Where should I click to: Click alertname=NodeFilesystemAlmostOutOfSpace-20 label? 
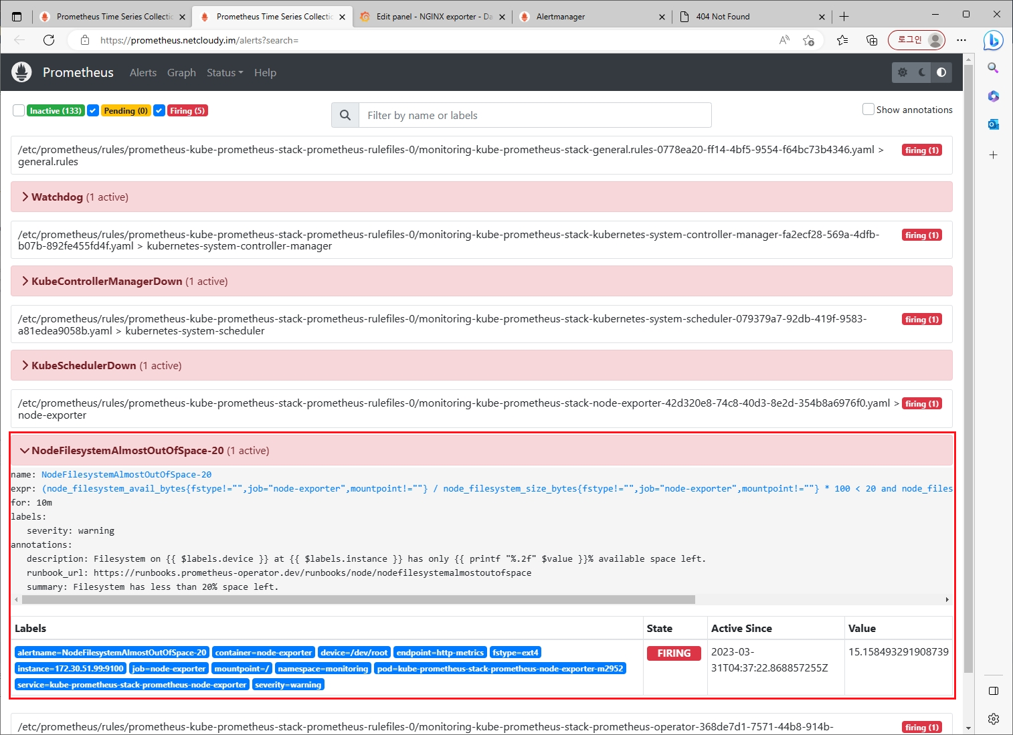pyautogui.click(x=112, y=652)
